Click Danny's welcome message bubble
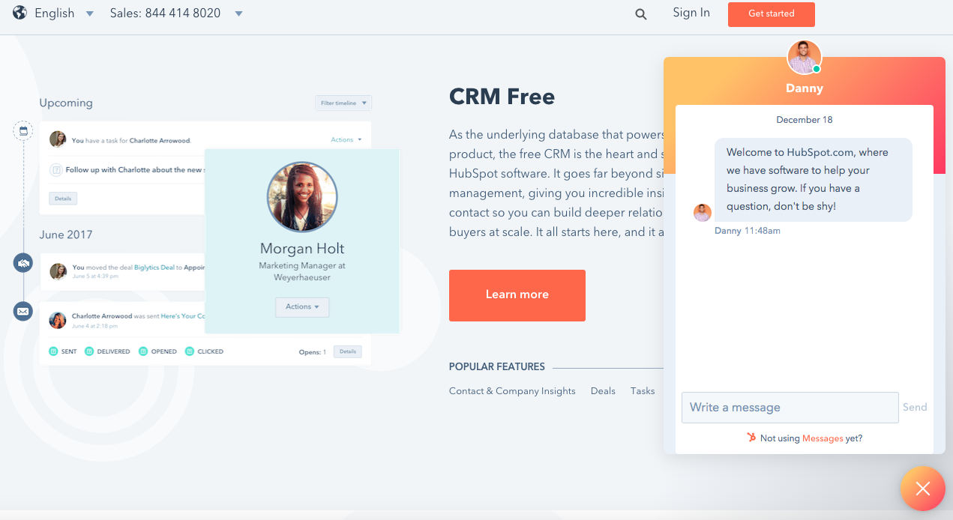The image size is (953, 520). 813,179
